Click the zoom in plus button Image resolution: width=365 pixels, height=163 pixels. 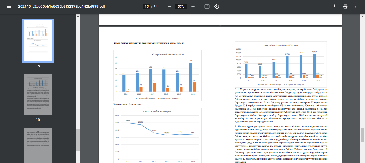(x=193, y=6)
